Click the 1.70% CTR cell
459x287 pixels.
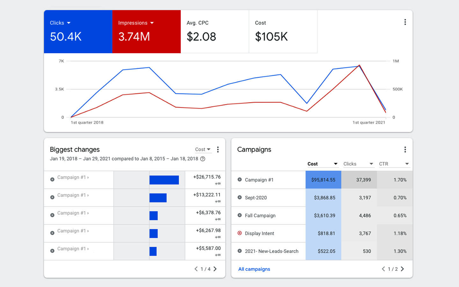[395, 180]
